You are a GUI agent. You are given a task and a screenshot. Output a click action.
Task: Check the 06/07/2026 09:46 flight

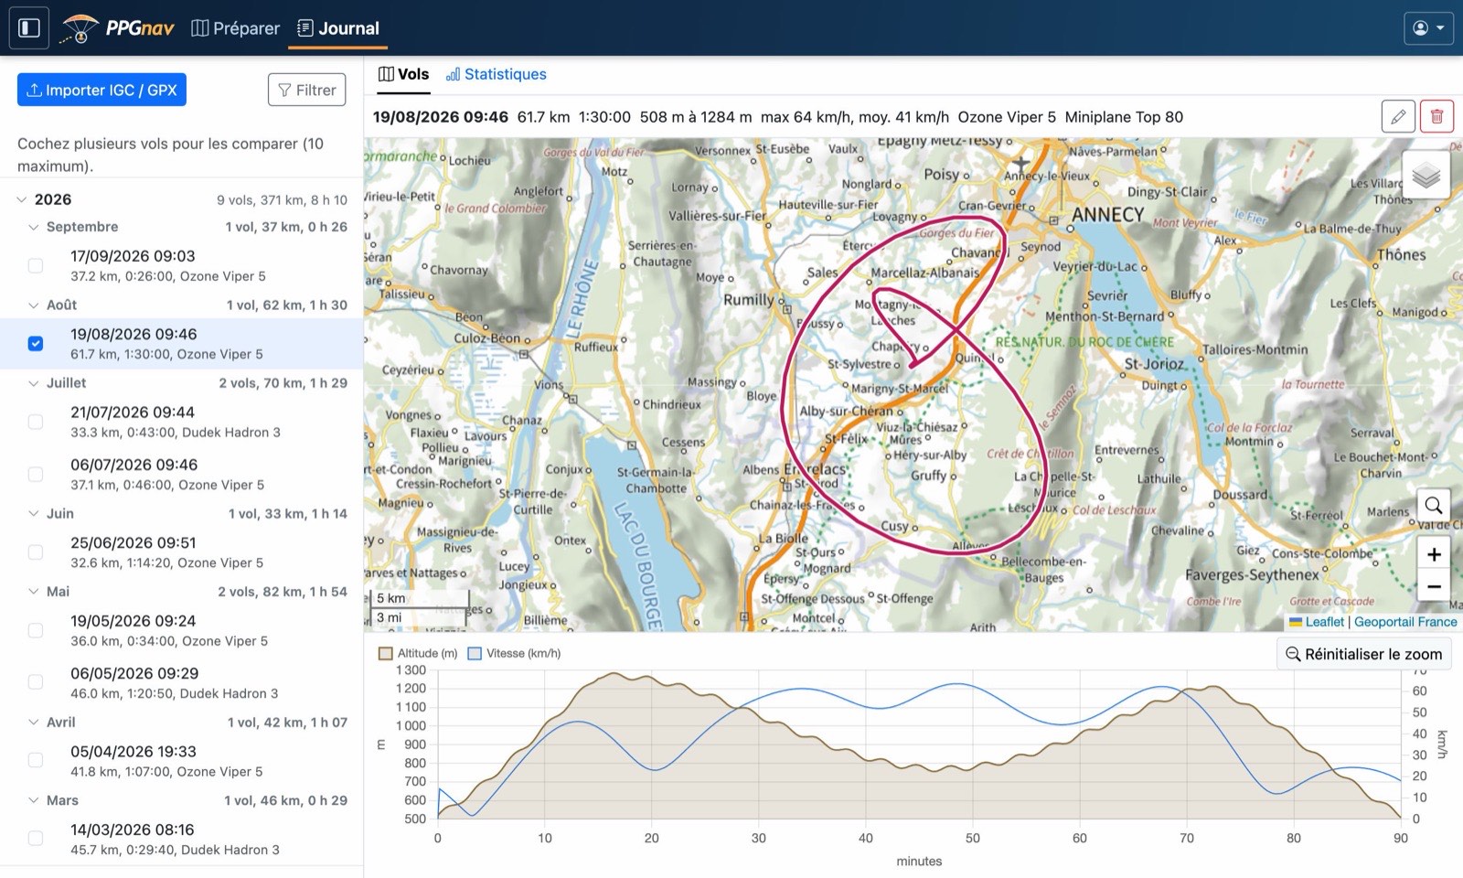point(36,474)
